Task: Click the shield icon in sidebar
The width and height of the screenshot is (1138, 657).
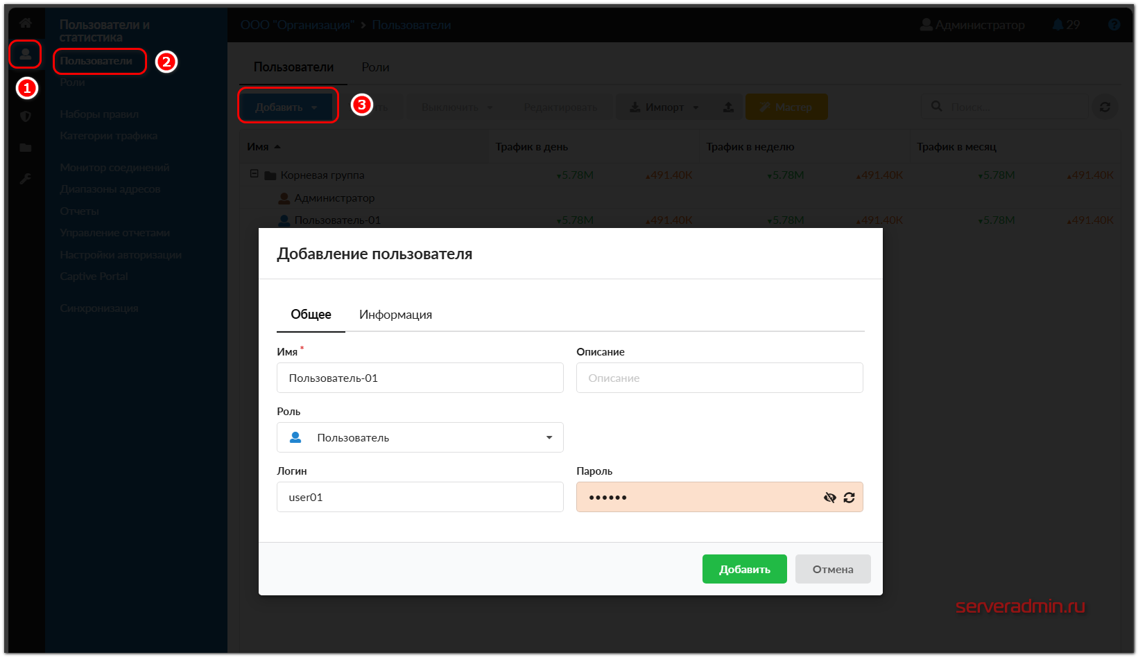Action: 26,116
